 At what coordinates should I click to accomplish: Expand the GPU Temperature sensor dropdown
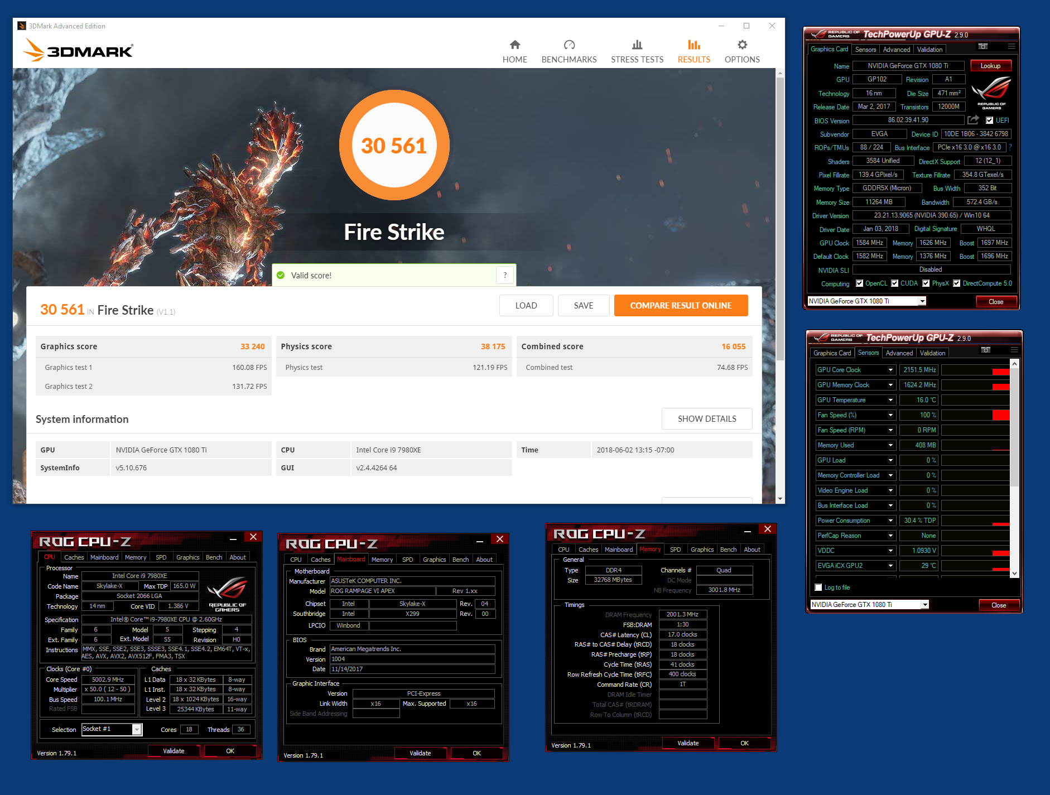pos(890,400)
